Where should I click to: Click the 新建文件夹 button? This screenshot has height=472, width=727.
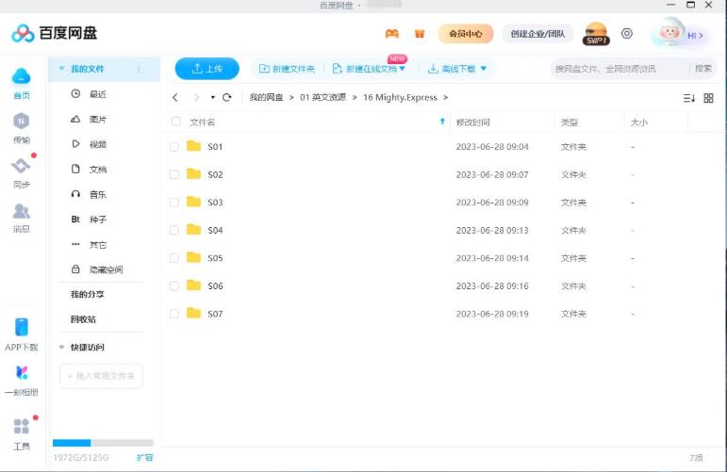(287, 69)
